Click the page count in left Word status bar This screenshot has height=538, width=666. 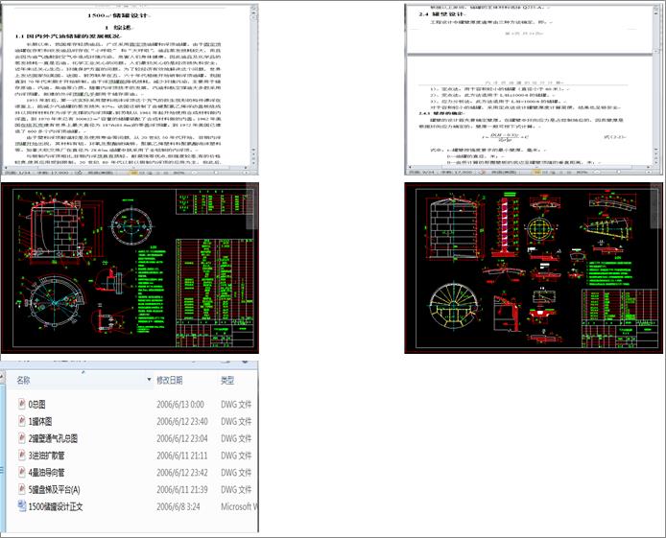[x=17, y=173]
